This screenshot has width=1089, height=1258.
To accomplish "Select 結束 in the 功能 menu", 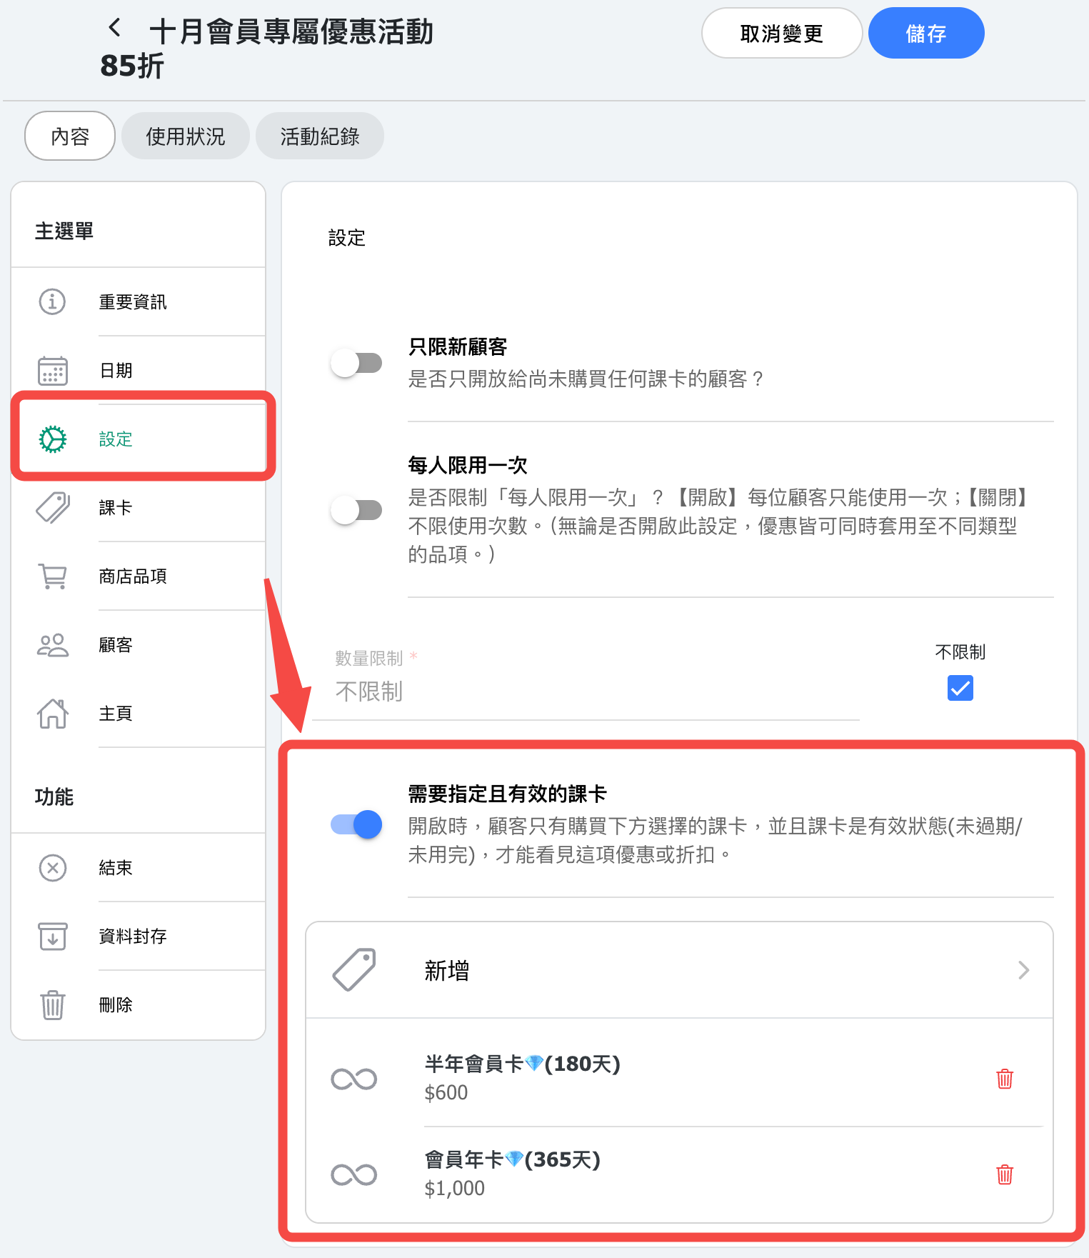I will pos(116,867).
